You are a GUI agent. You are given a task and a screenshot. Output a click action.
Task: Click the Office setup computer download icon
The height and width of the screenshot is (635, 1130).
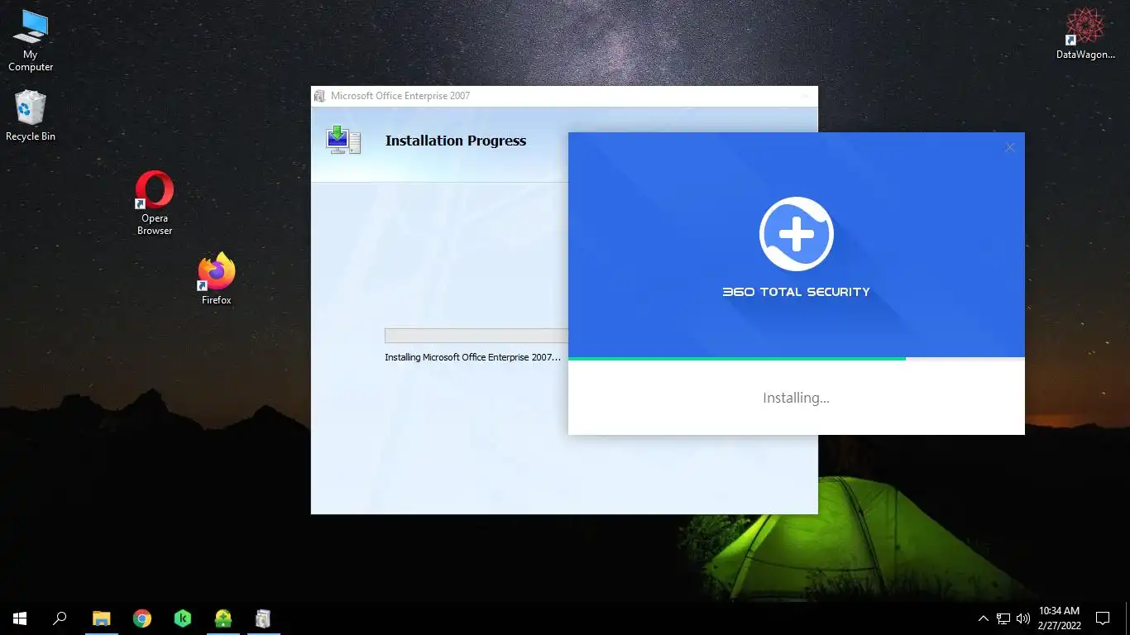pos(343,140)
